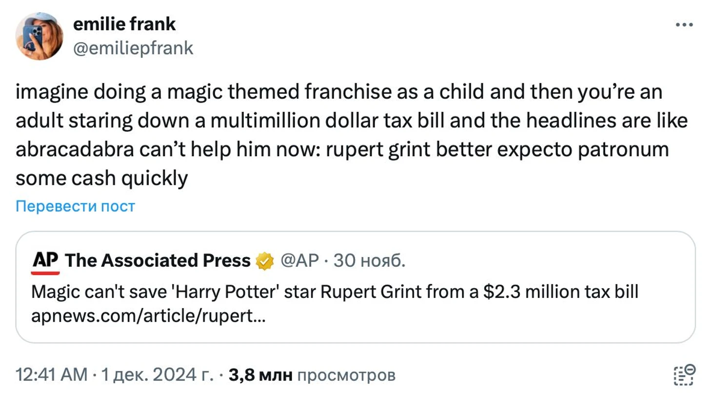Open the apnews.com/article/rupert link
This screenshot has height=402, width=712.
[148, 316]
